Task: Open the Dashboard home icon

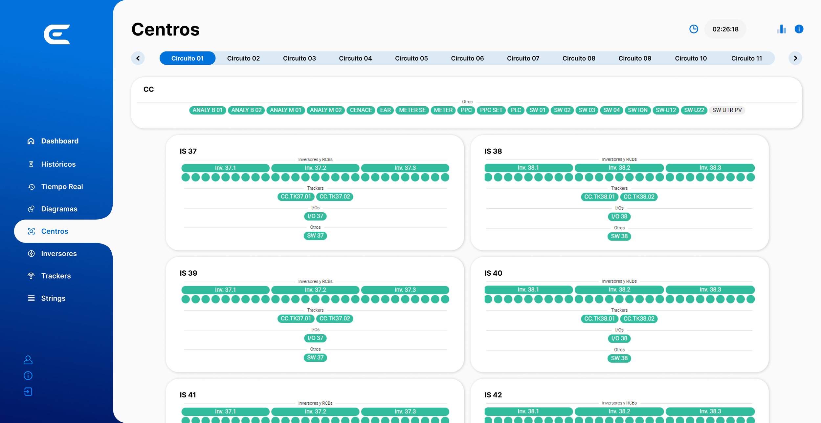Action: (31, 141)
